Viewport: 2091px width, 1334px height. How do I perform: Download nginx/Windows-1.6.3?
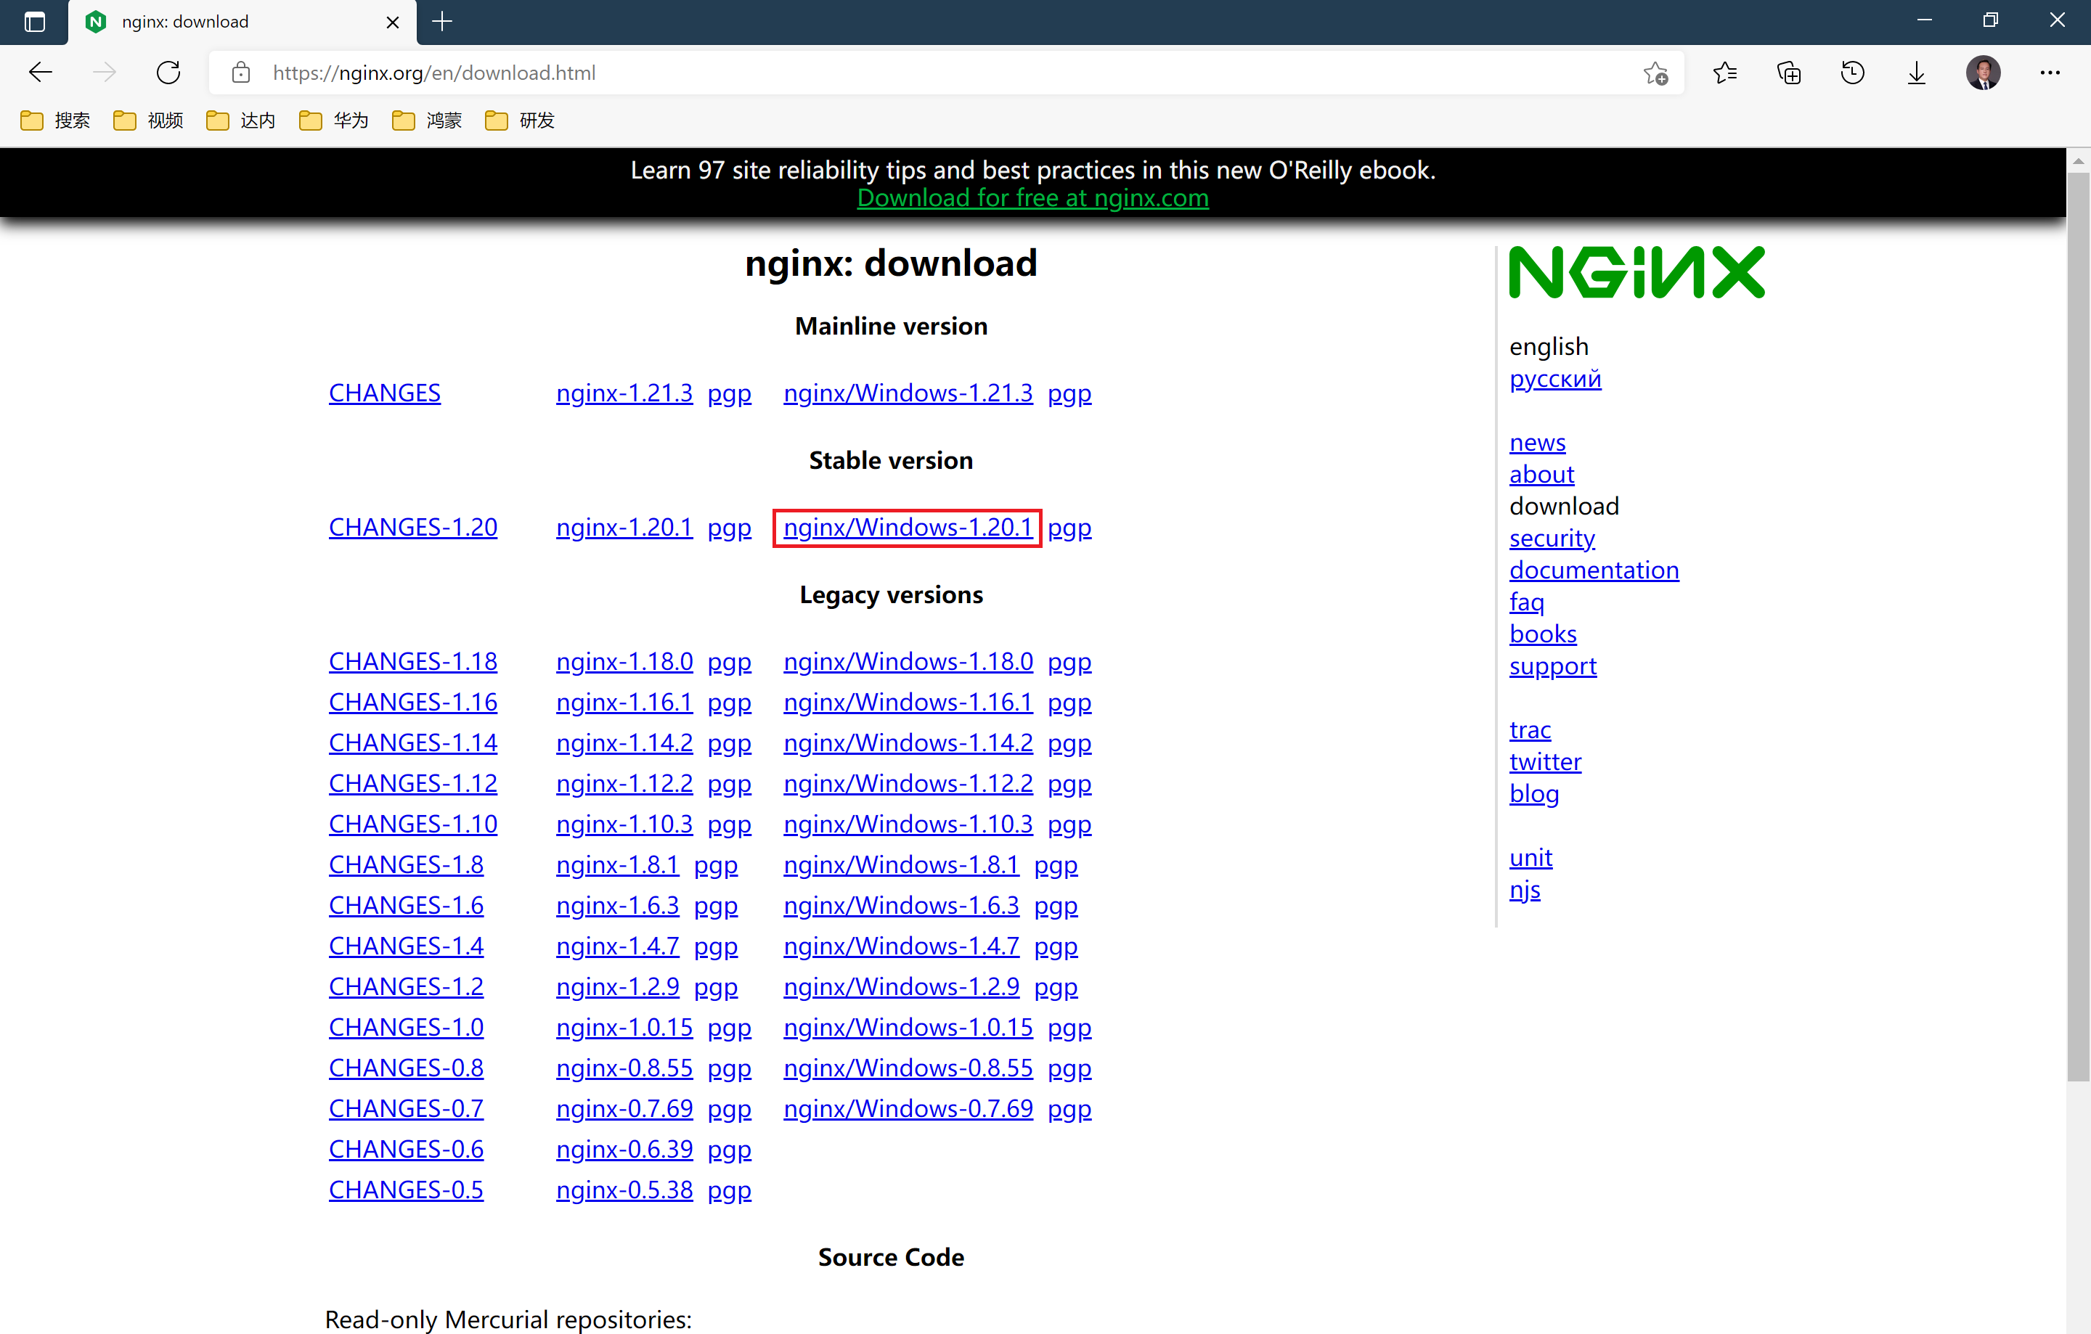[901, 906]
